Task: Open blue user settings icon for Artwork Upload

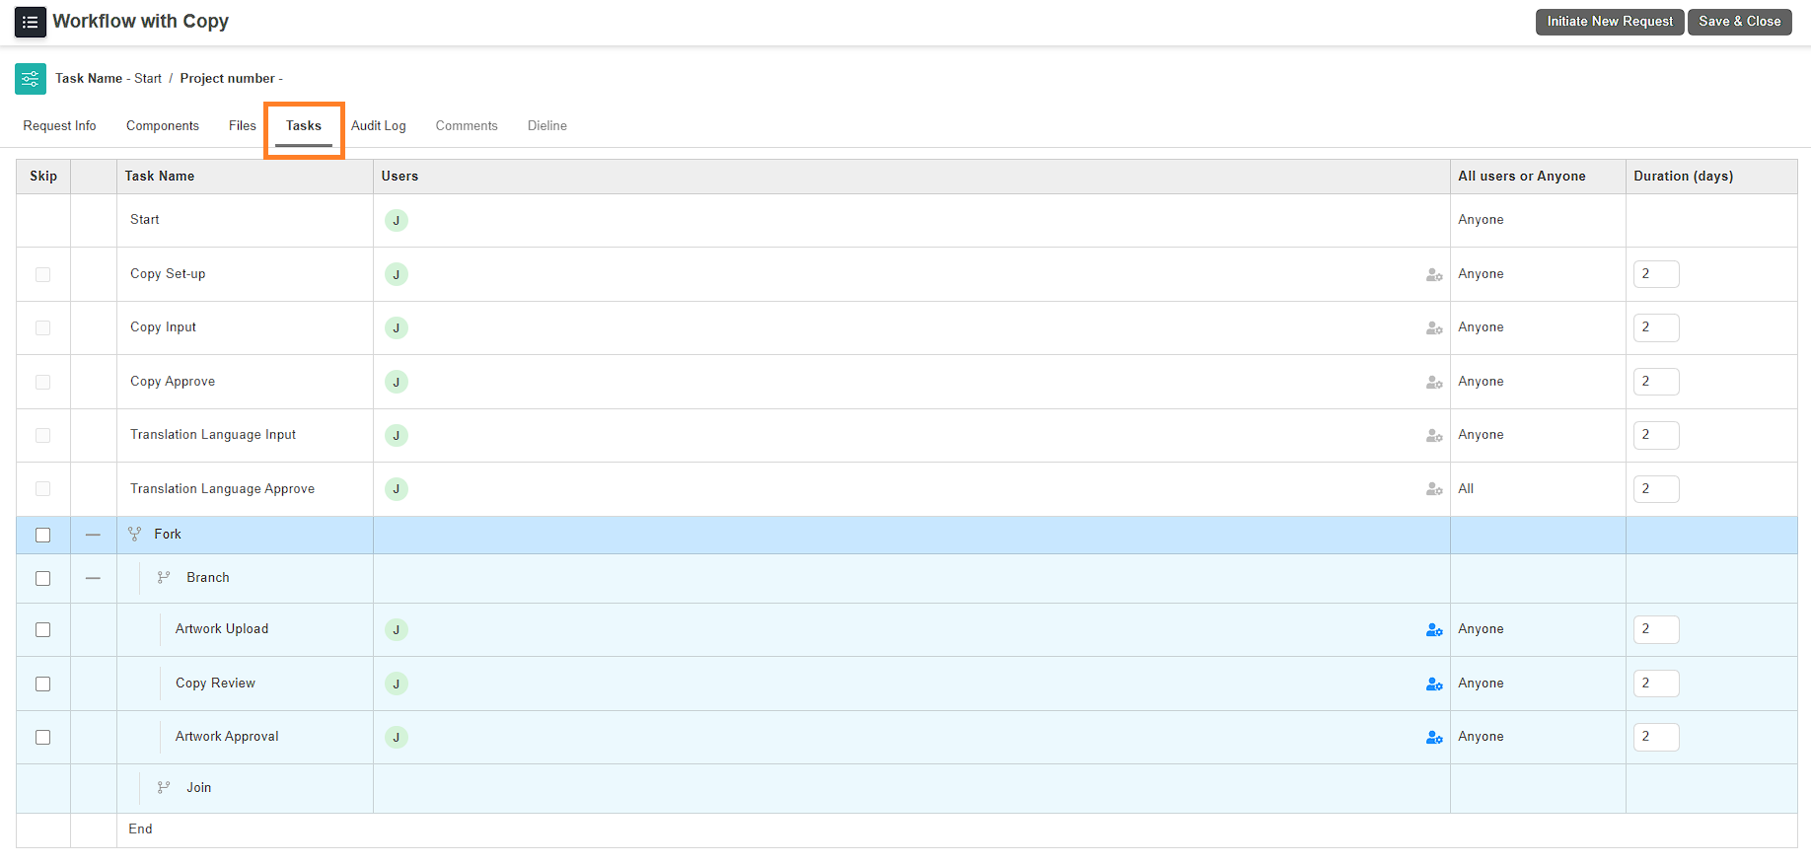Action: pos(1434,630)
